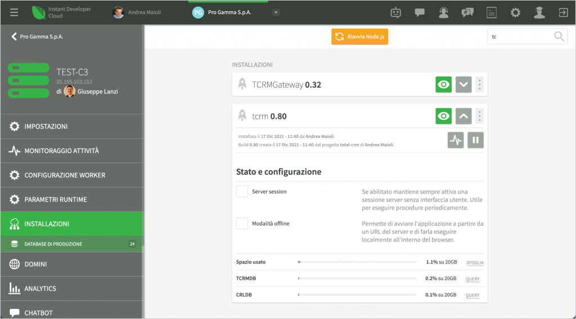Click the badge 24 on database row
Image resolution: width=576 pixels, height=319 pixels.
click(x=132, y=244)
